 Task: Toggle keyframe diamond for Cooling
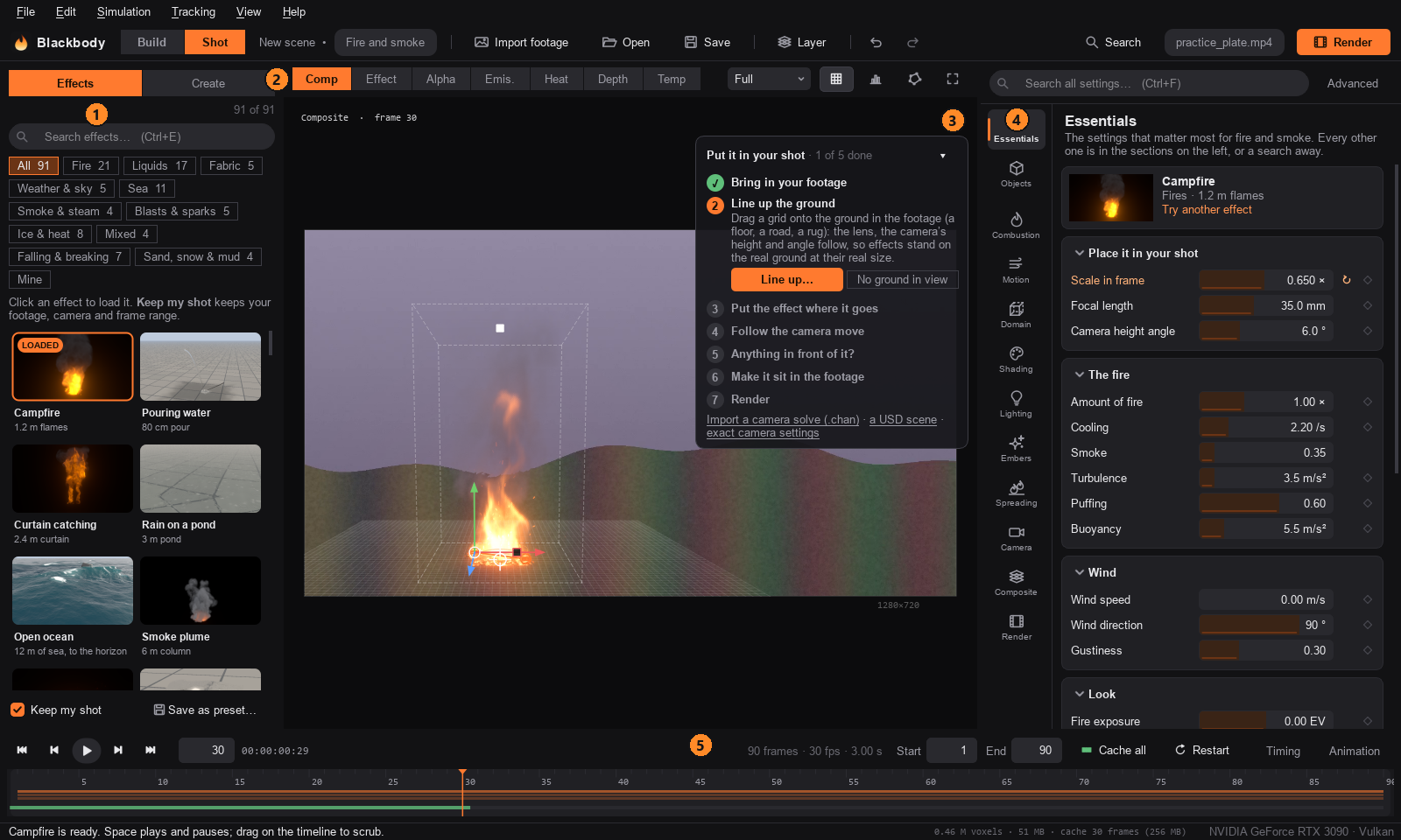1368,427
